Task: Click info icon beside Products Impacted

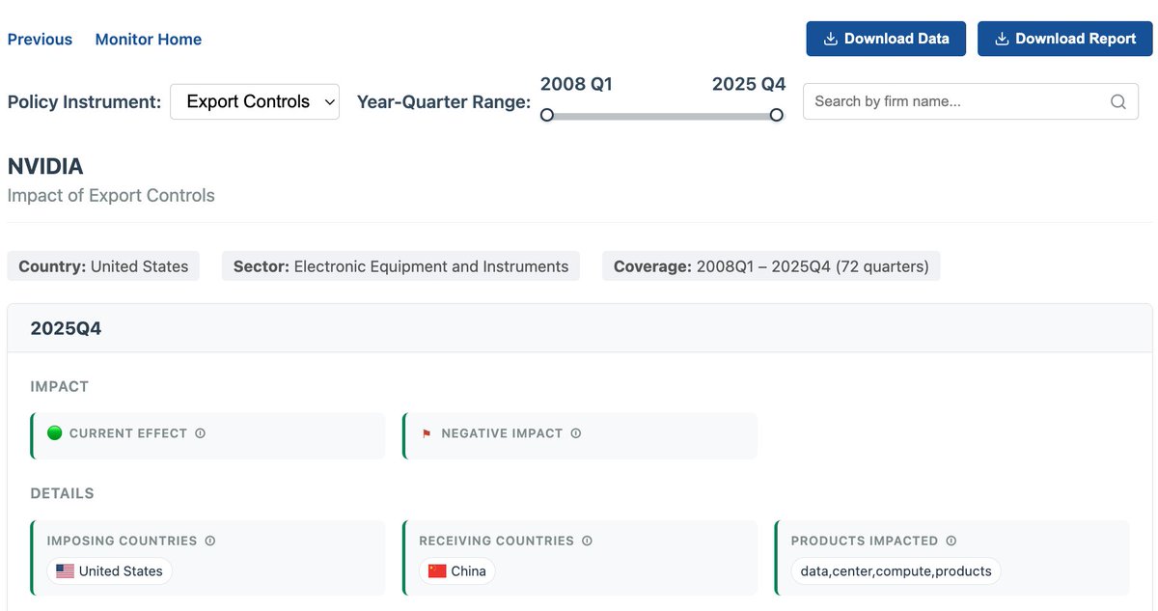Action: [951, 541]
